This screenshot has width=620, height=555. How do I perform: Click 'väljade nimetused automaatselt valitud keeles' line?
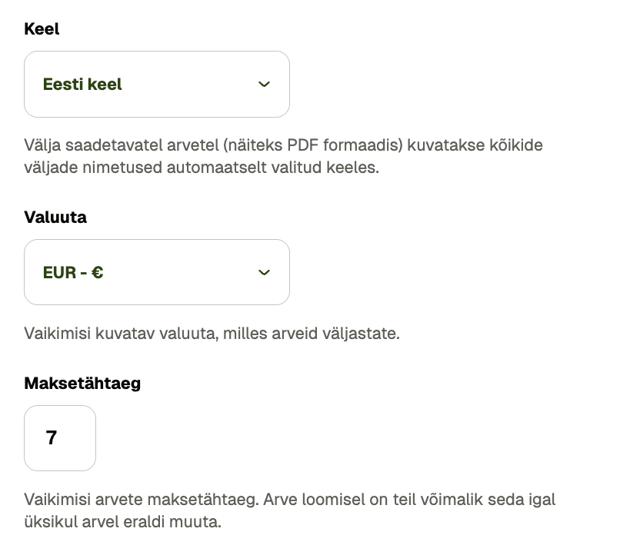202,167
